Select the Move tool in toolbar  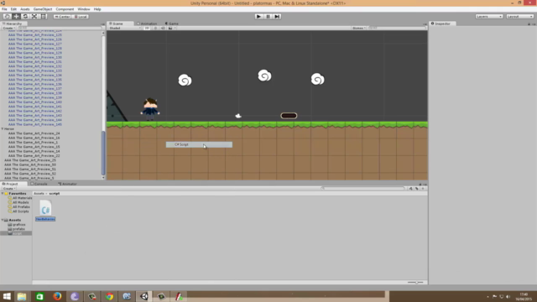pos(16,17)
